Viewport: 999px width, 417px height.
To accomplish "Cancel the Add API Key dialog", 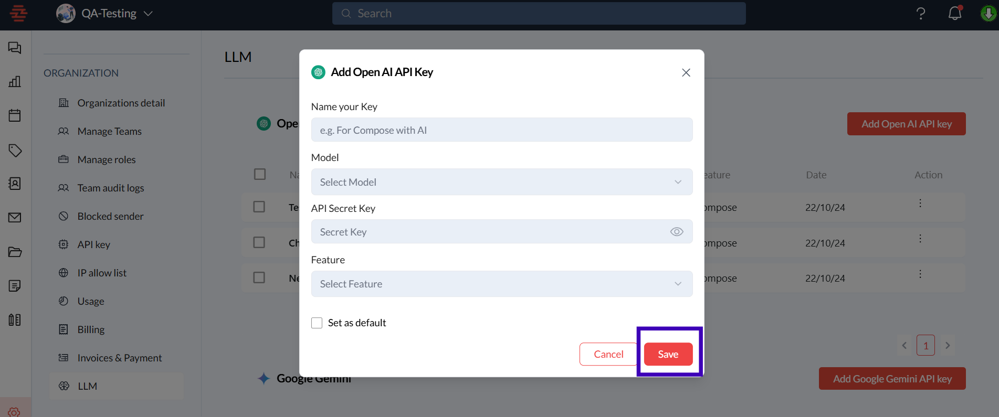I will (x=608, y=354).
